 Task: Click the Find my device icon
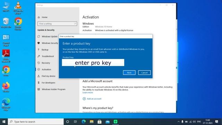[x=39, y=76]
